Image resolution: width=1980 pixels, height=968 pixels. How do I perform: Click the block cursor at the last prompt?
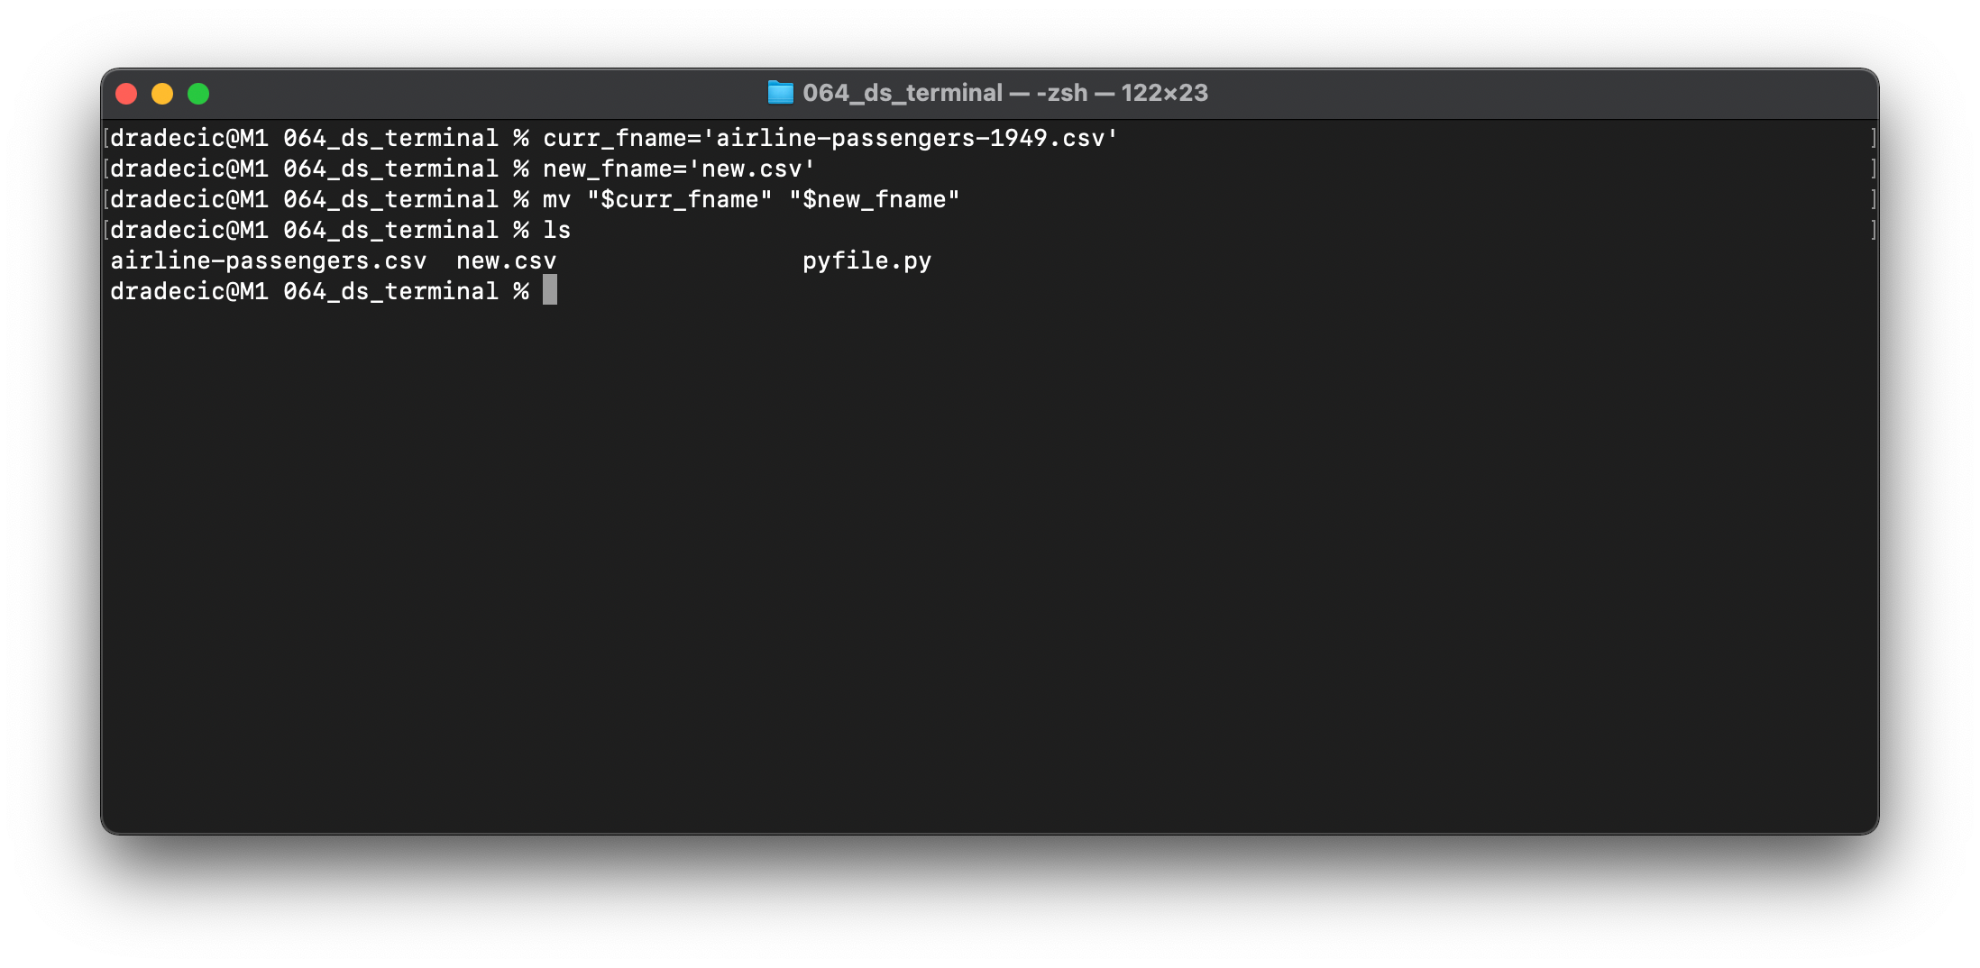(550, 290)
